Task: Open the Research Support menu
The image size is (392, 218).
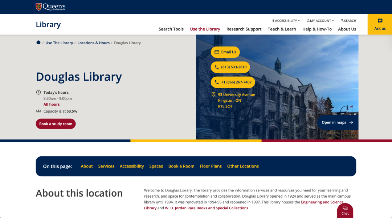Action: click(244, 29)
